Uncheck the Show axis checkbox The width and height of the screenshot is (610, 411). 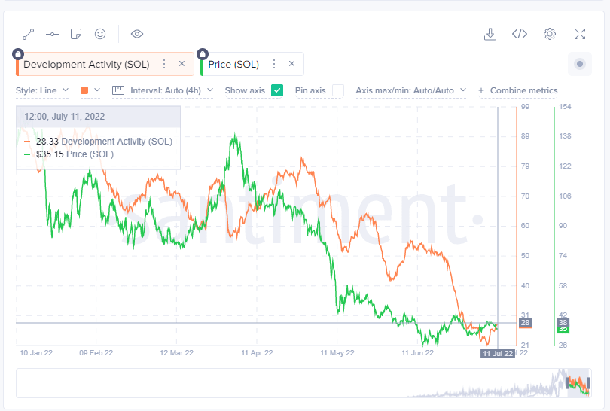(277, 90)
